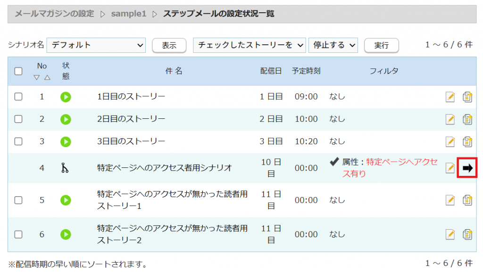Sort No column descending with ▽ arrow
The width and height of the screenshot is (483, 274).
pyautogui.click(x=36, y=77)
